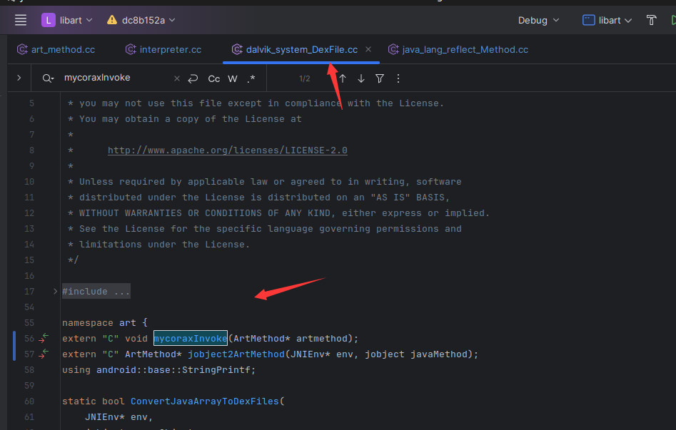Image resolution: width=676 pixels, height=430 pixels.
Task: Open the libart project dropdown
Action: click(x=67, y=20)
